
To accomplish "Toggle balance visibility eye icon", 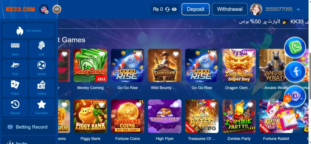I will coord(174,9).
